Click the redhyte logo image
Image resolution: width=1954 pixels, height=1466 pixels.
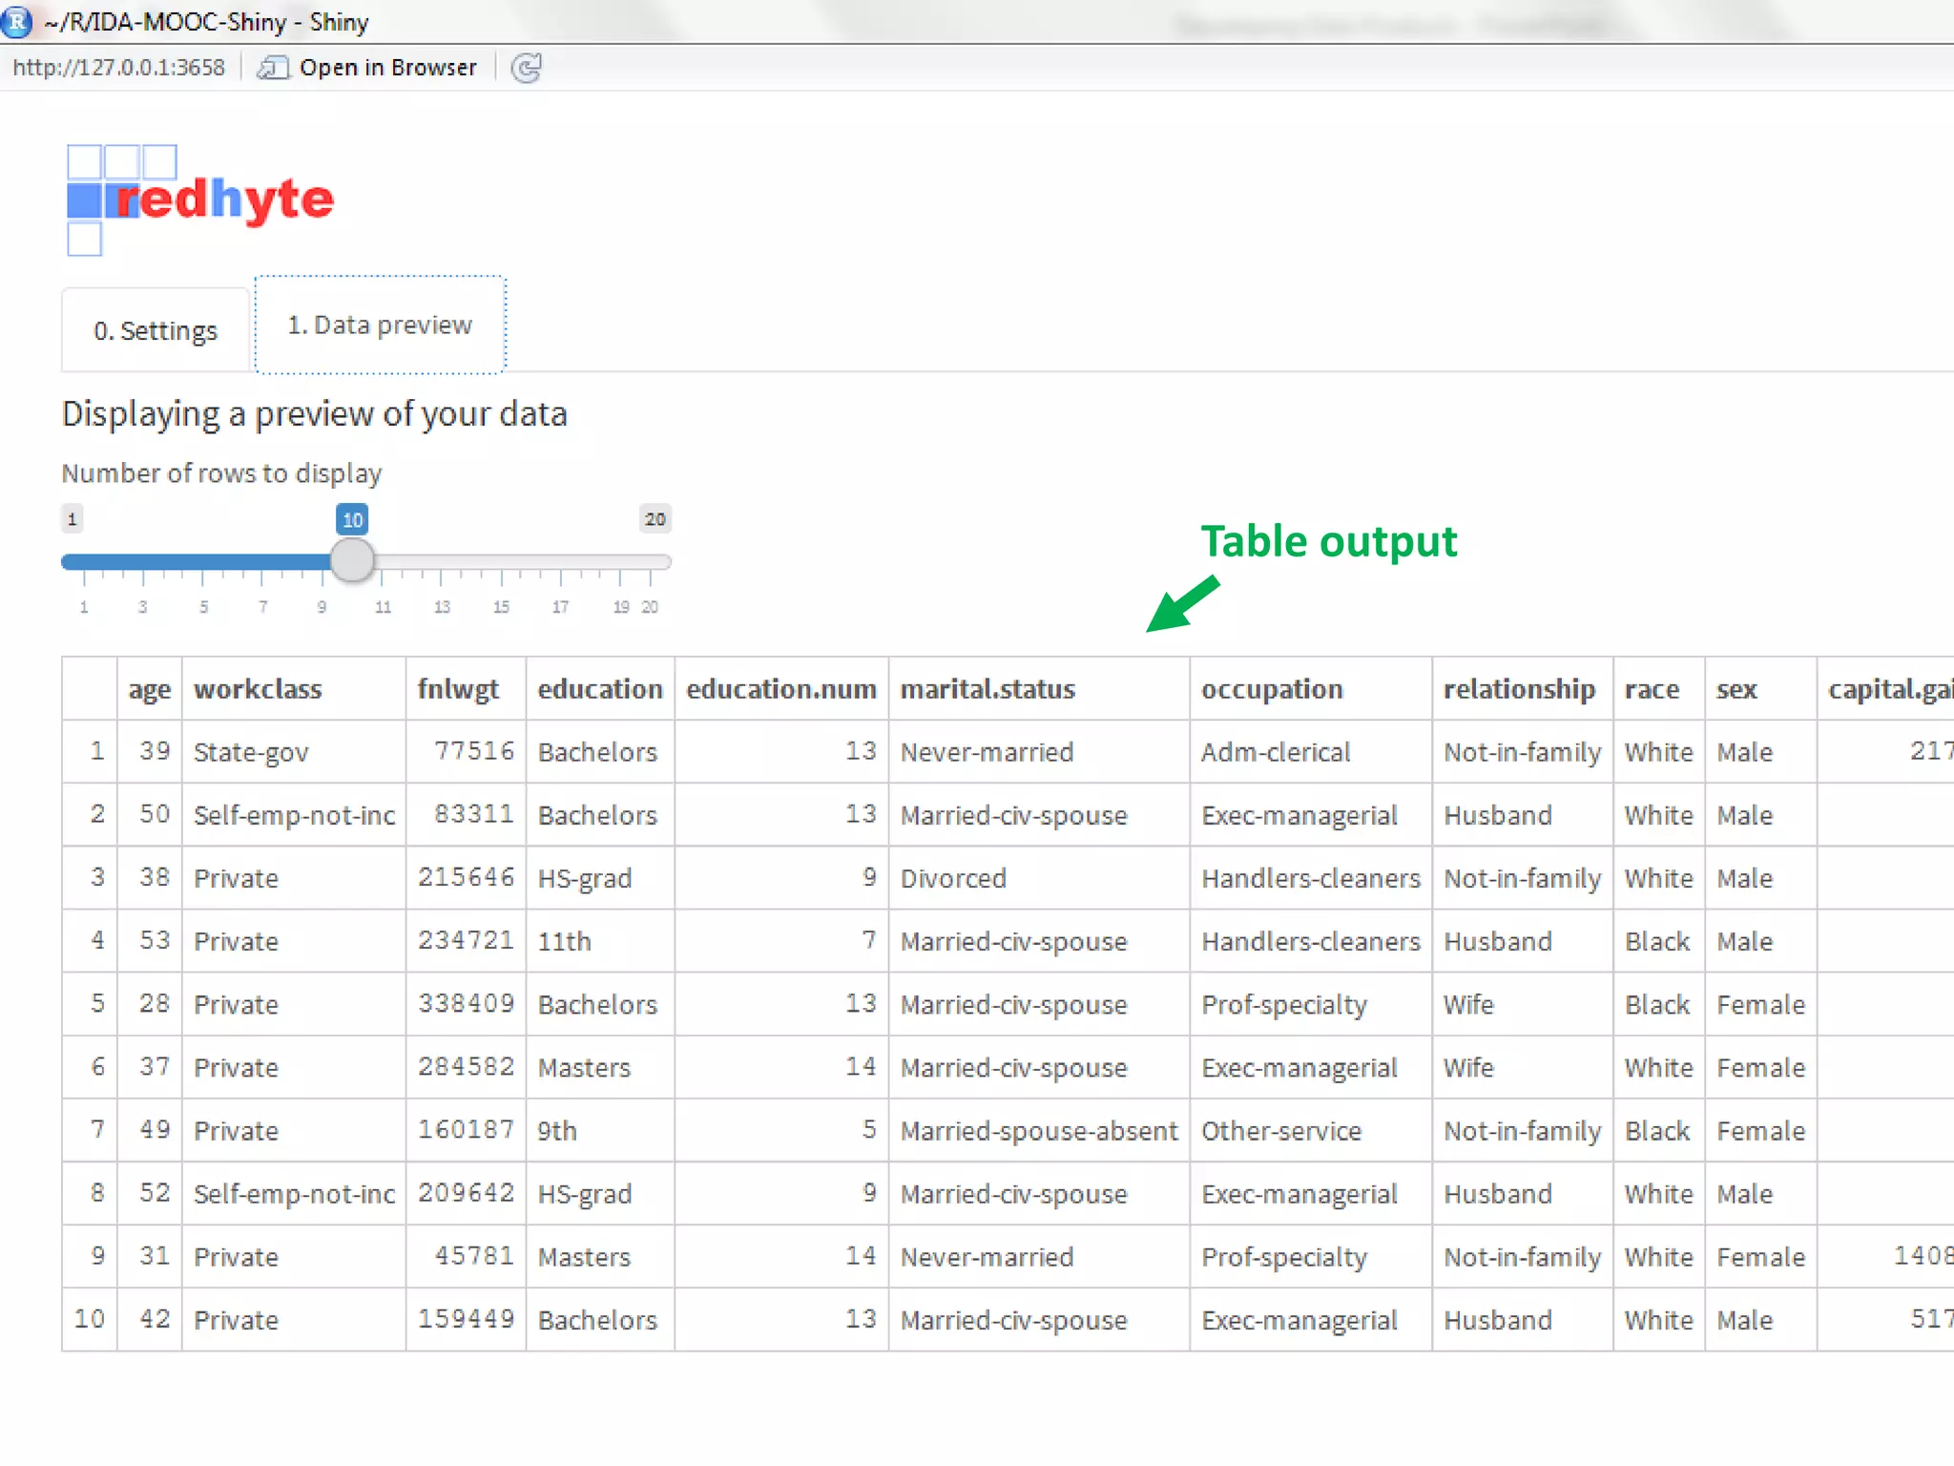(x=200, y=199)
